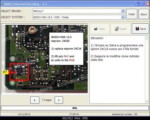Close the IMMO Universal Decoding window
Viewport: 150px width, 120px height.
point(148,4)
